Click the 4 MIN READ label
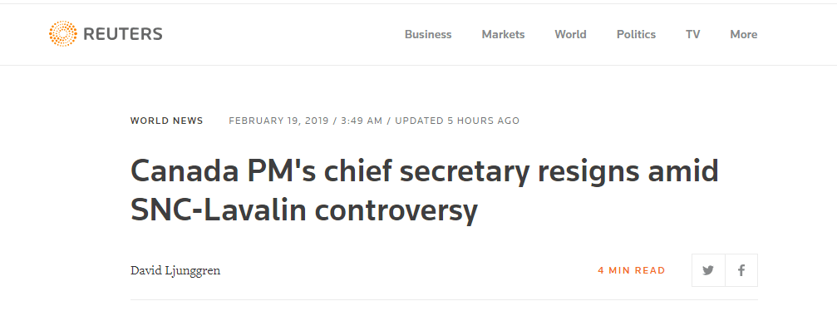The width and height of the screenshot is (837, 311). (x=632, y=270)
